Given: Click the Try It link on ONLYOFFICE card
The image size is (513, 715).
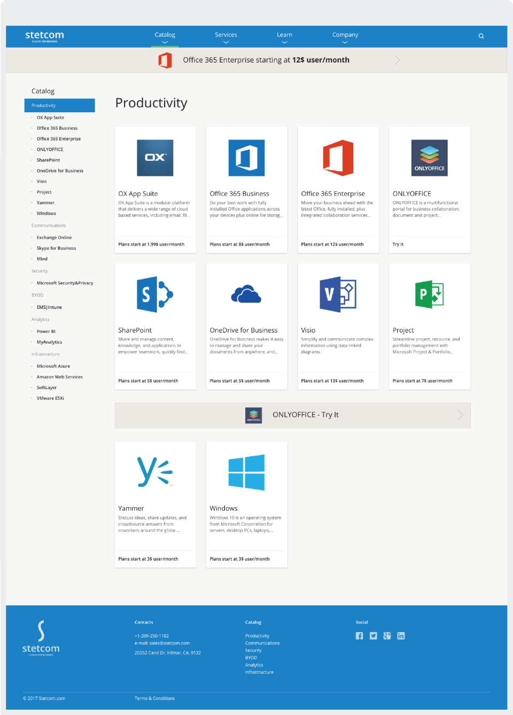Looking at the screenshot, I should 398,244.
